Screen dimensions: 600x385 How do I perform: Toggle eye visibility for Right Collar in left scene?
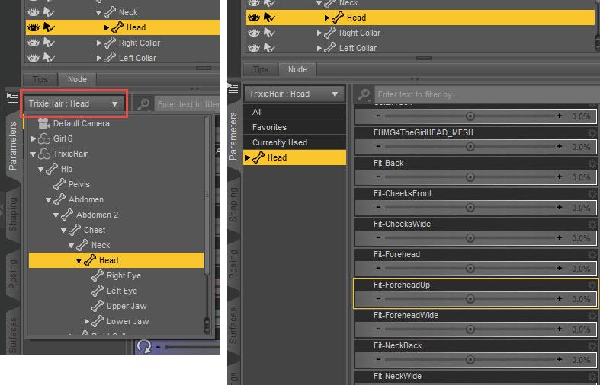(x=34, y=43)
